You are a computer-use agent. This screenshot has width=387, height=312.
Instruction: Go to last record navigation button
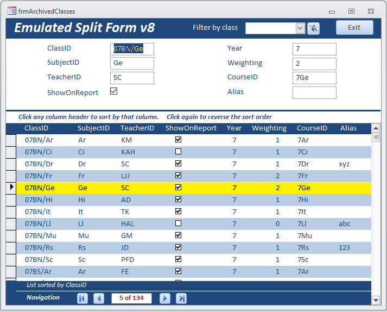[x=181, y=298]
